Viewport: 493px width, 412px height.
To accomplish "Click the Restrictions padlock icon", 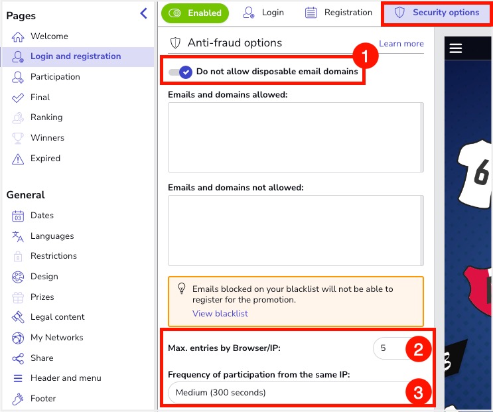I will coord(18,257).
